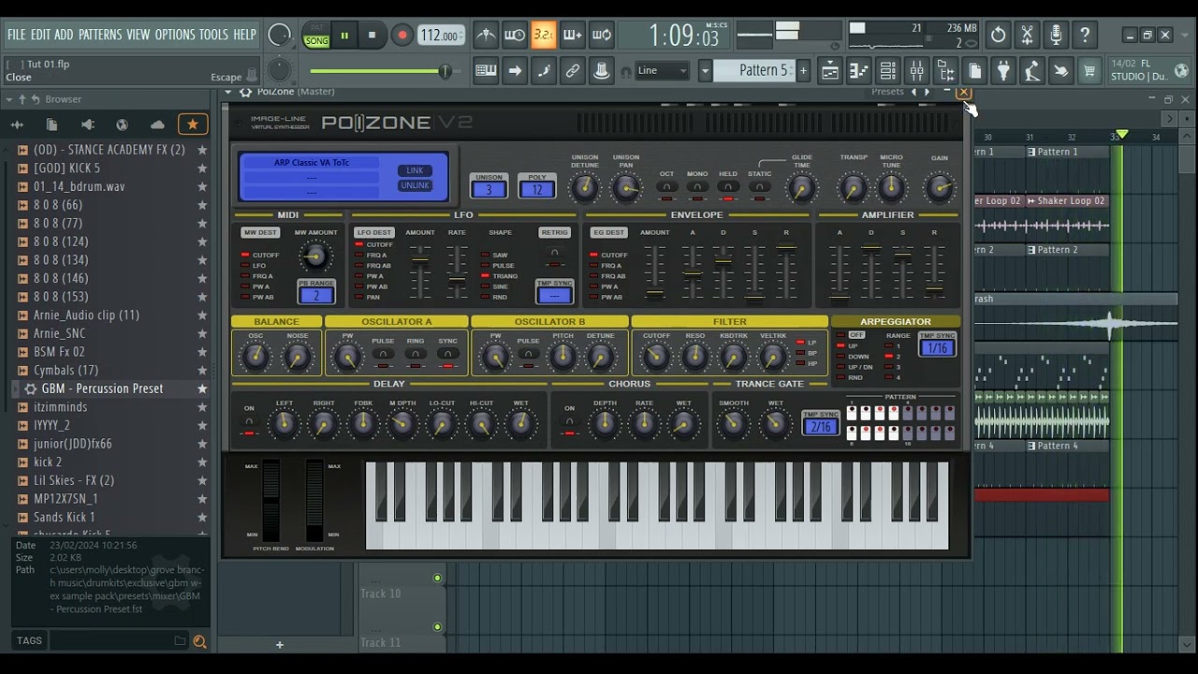Screen dimensions: 1198x674
Task: Adjust the filter CUTOFF knob
Action: (x=656, y=356)
